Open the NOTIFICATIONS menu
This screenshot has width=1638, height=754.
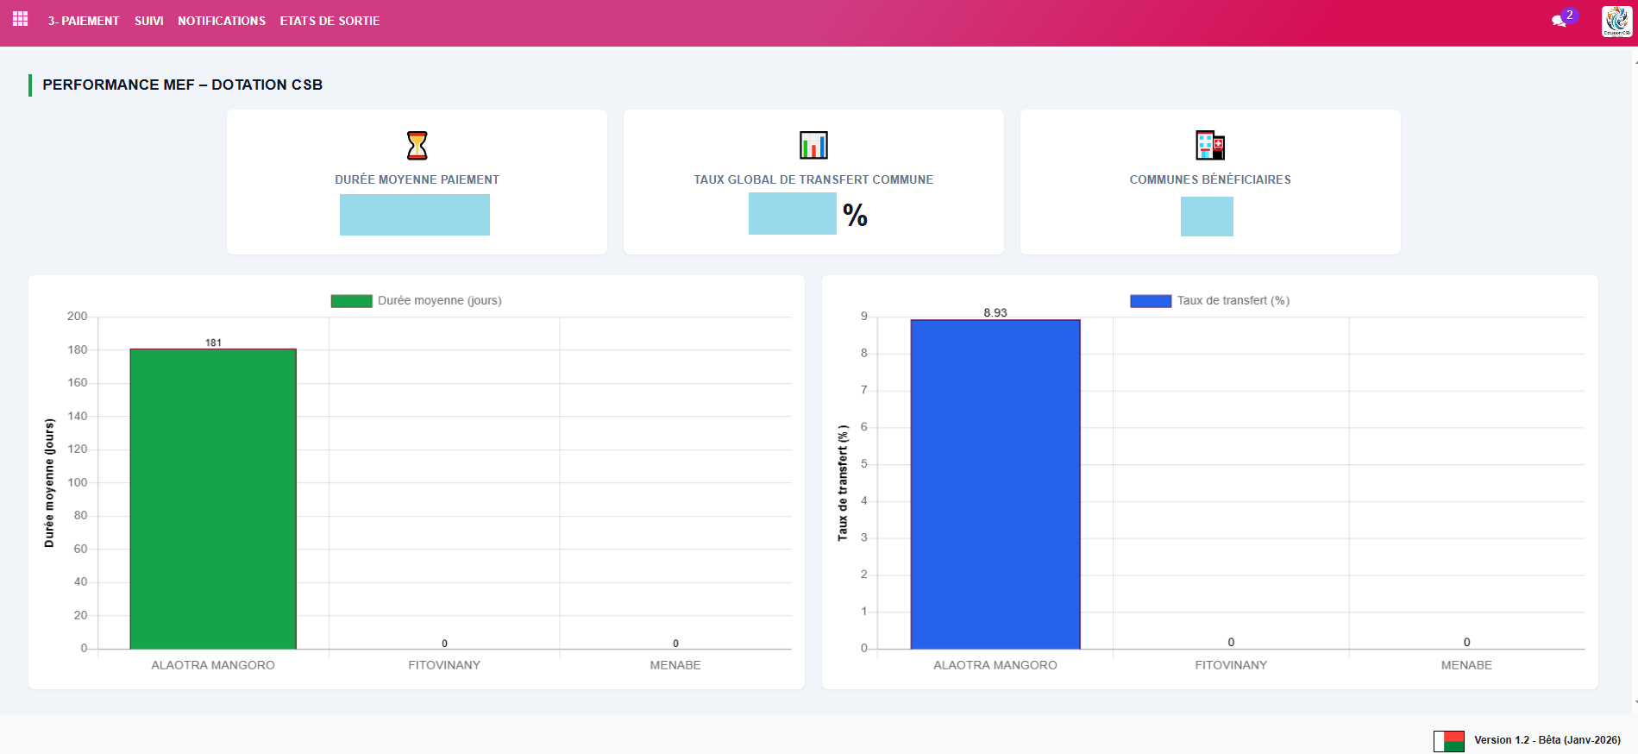pyautogui.click(x=222, y=21)
